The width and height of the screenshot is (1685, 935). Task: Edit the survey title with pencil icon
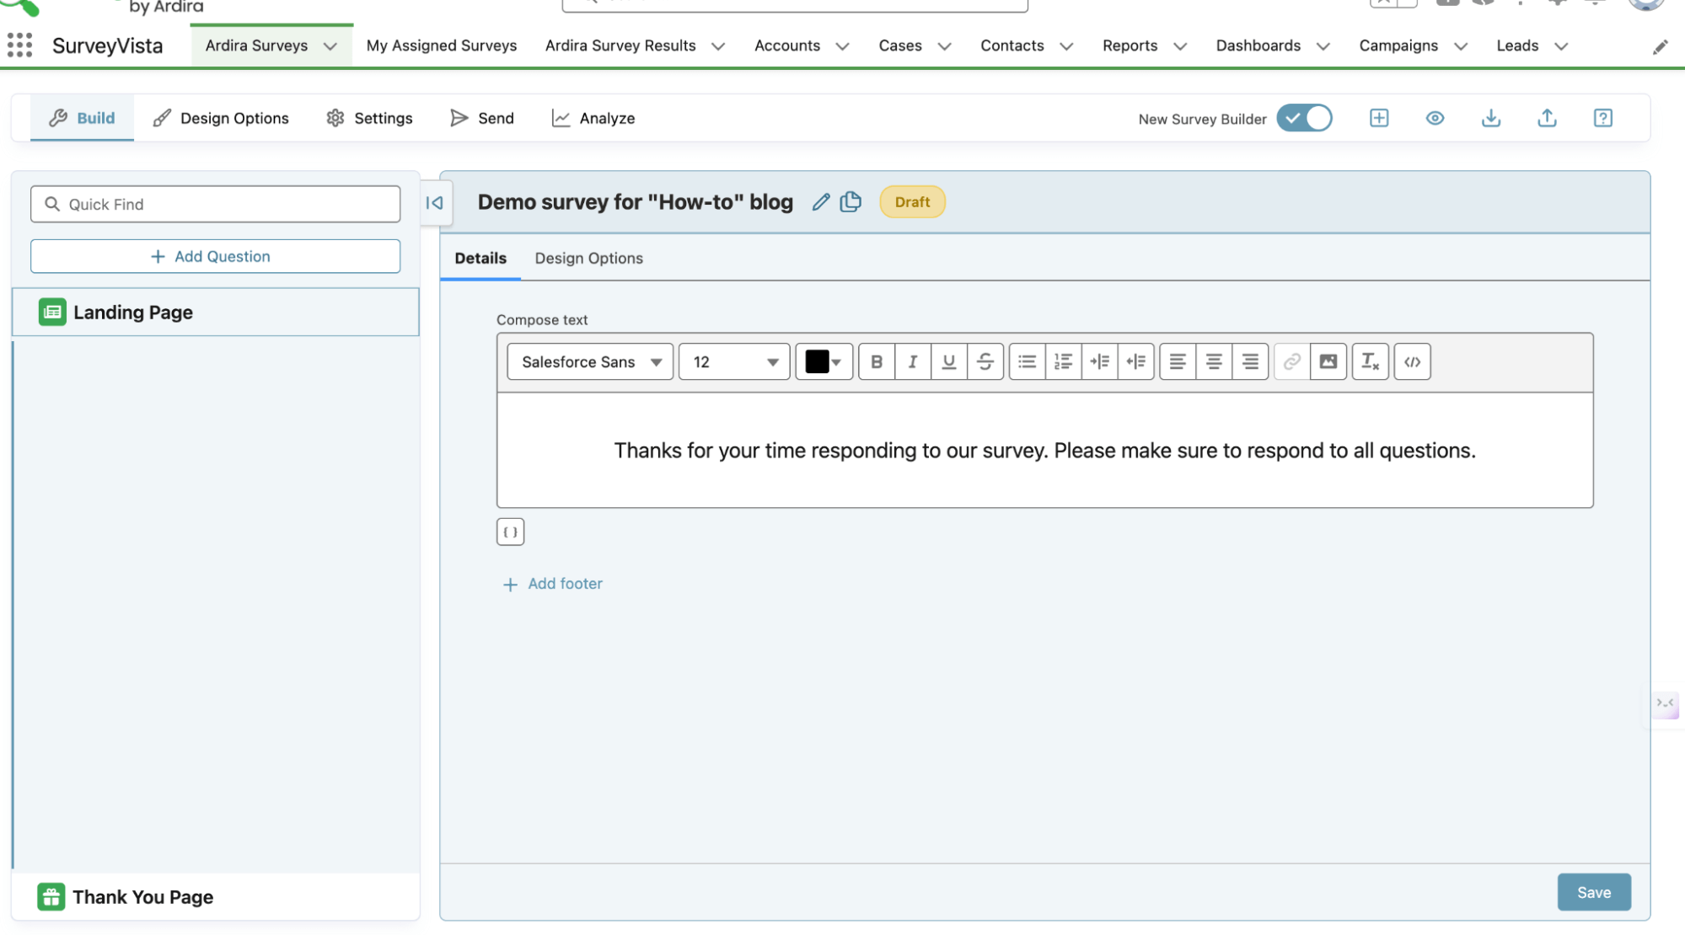pos(821,202)
